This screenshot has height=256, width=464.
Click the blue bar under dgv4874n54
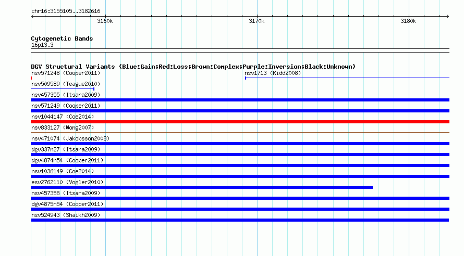pyautogui.click(x=240, y=165)
